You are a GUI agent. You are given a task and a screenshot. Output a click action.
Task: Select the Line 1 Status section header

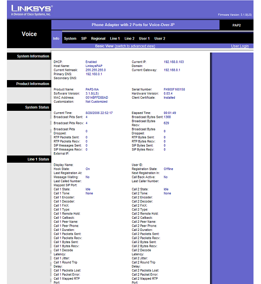click(x=38, y=160)
